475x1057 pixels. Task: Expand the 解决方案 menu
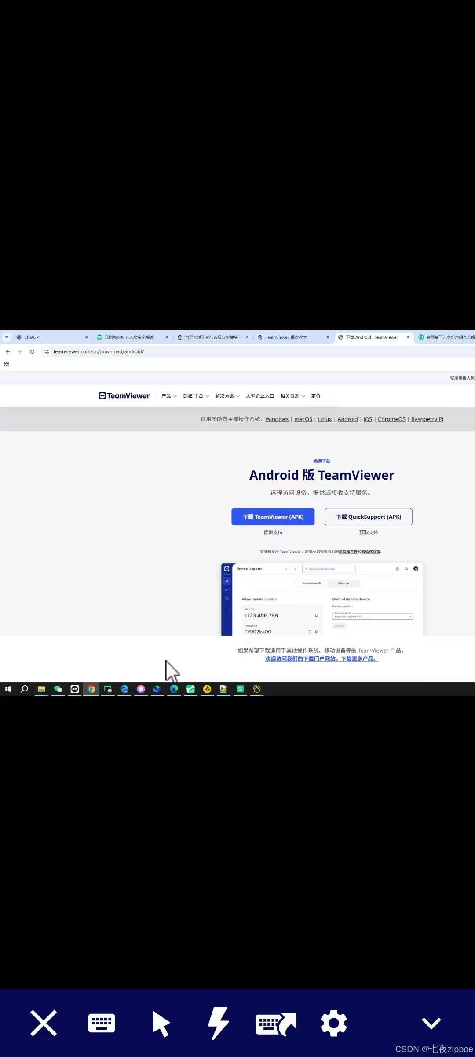227,396
